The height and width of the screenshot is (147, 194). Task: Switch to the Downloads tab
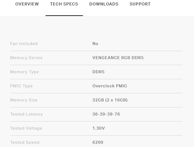tap(104, 4)
